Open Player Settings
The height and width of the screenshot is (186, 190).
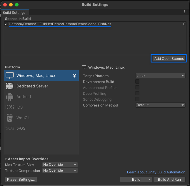21,180
